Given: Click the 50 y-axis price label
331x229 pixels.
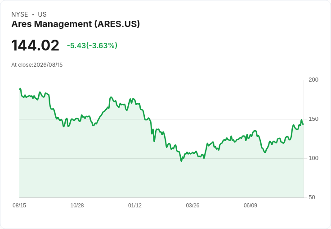Looking at the screenshot, I should pos(312,197).
